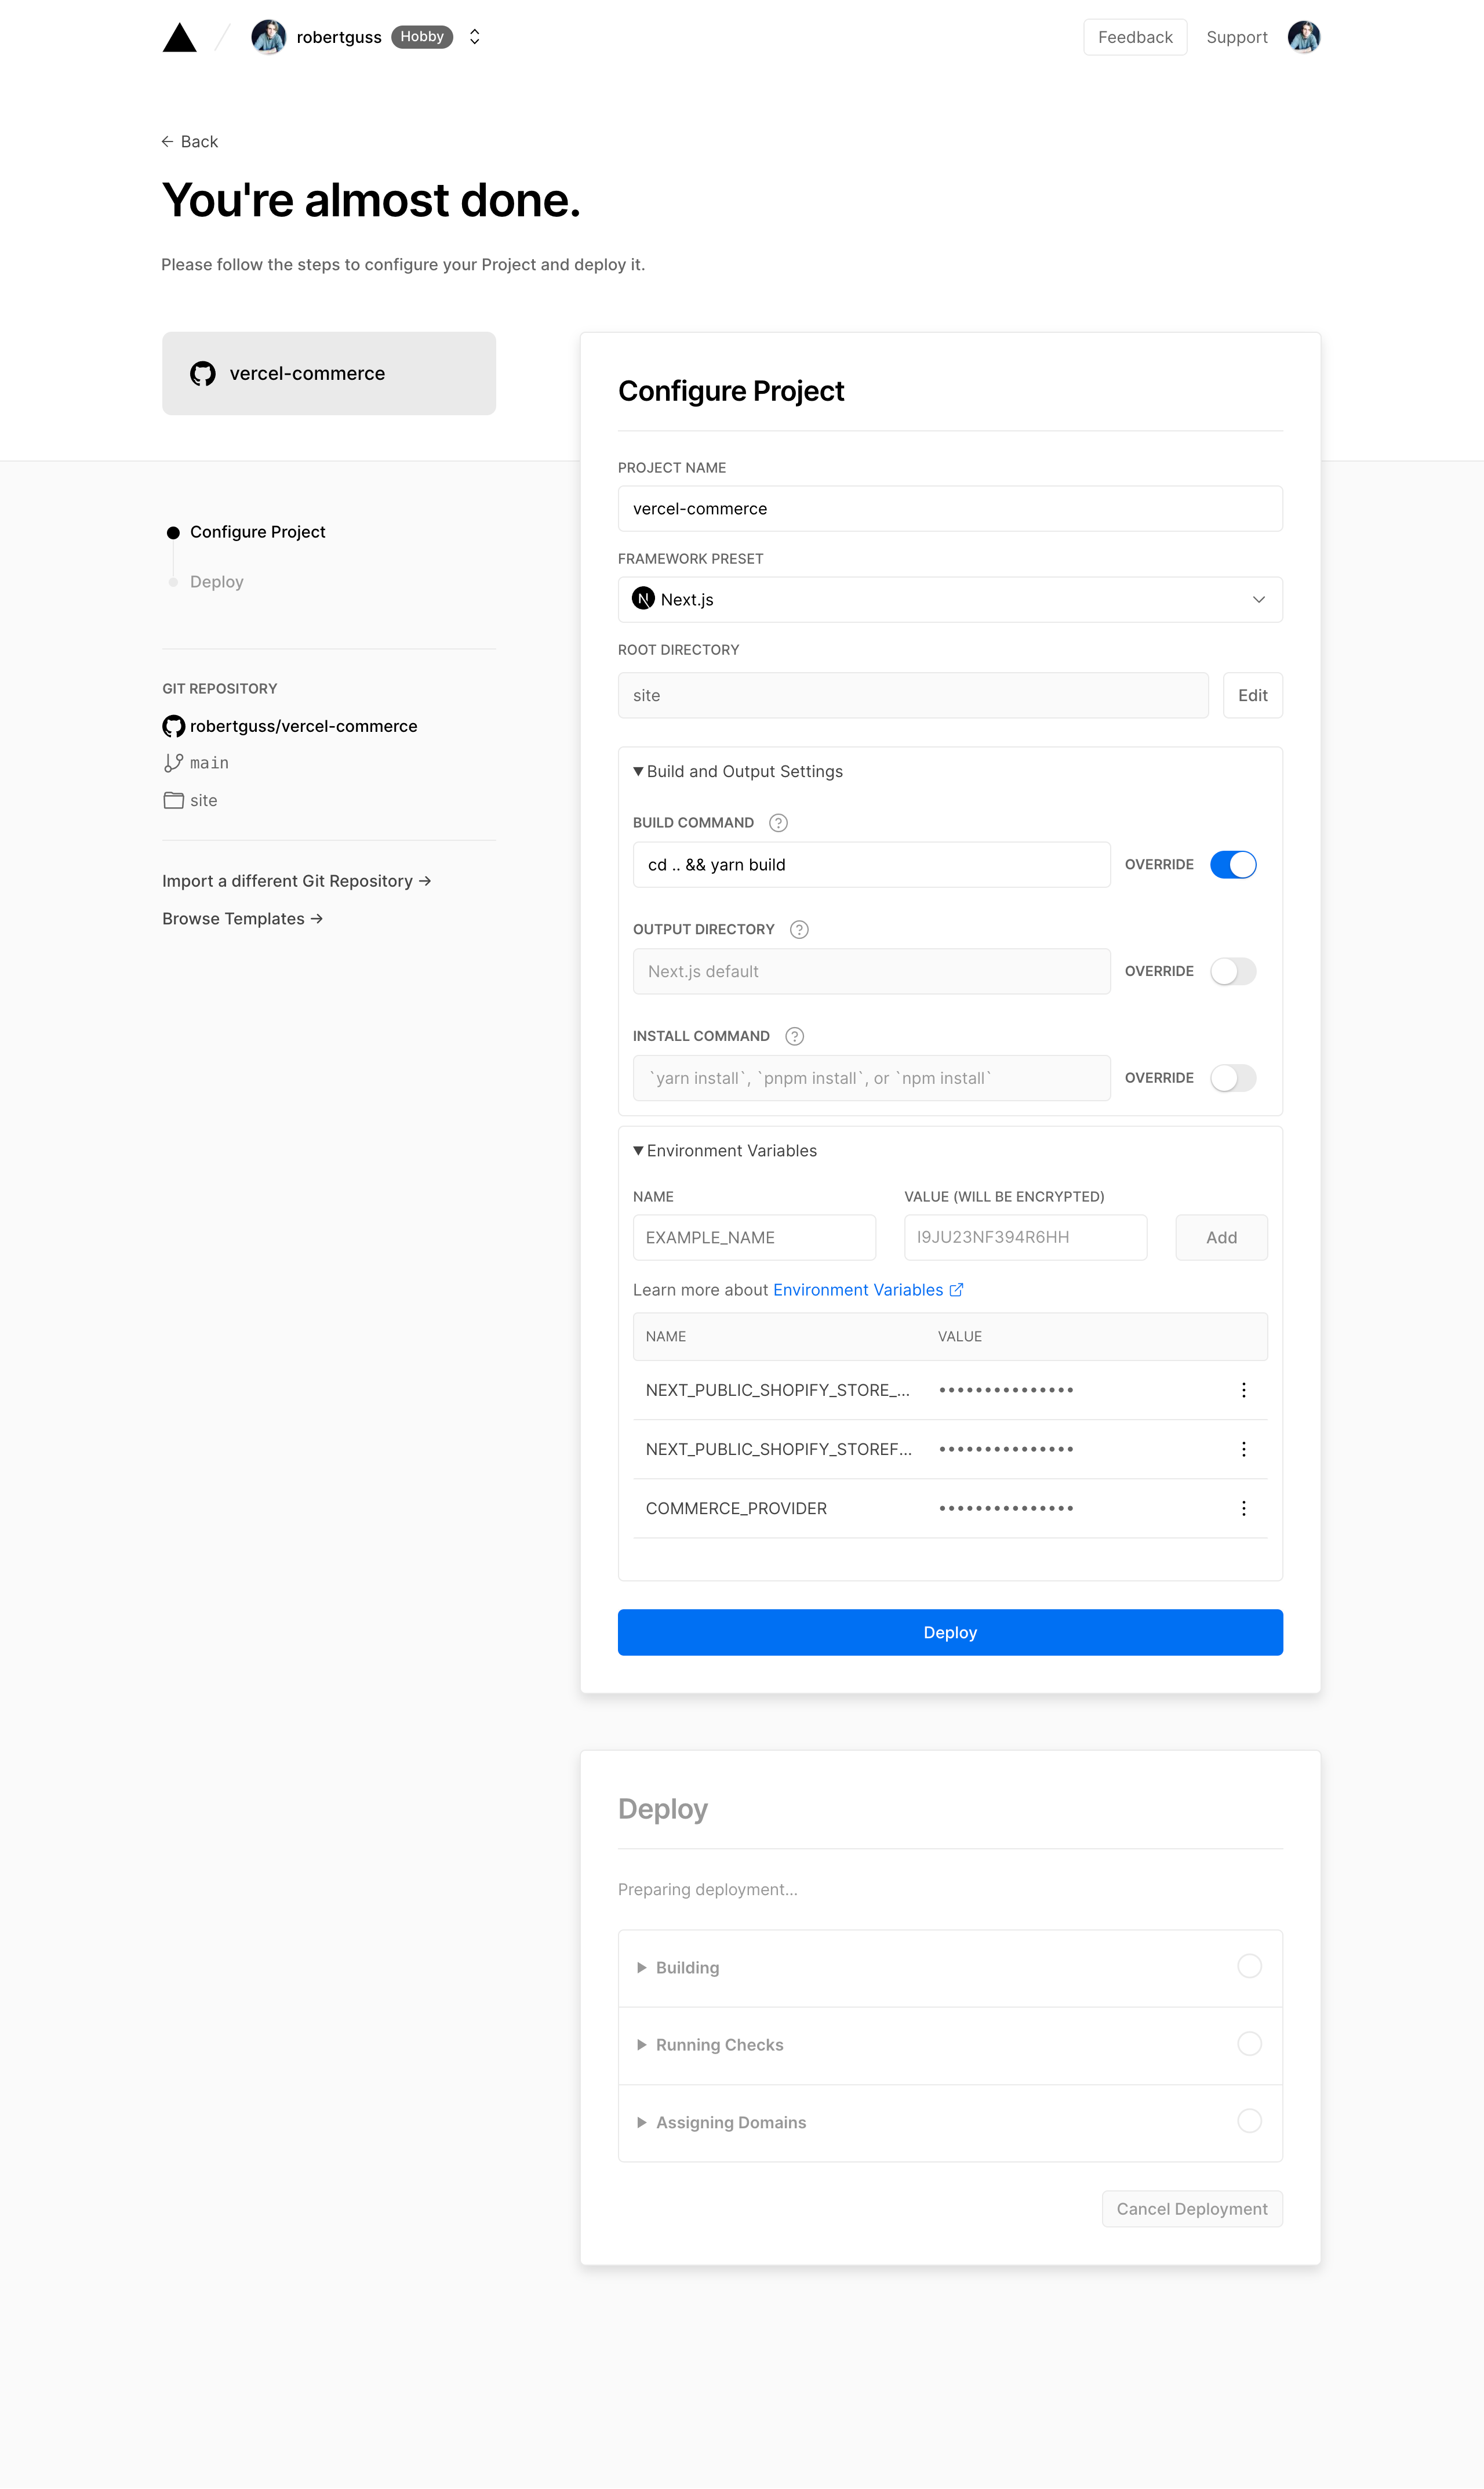
Task: Click the Output Directory help icon
Action: point(799,930)
